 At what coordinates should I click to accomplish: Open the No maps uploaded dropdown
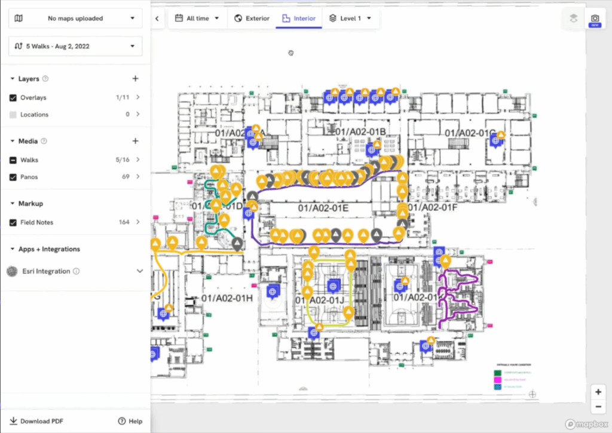point(75,19)
